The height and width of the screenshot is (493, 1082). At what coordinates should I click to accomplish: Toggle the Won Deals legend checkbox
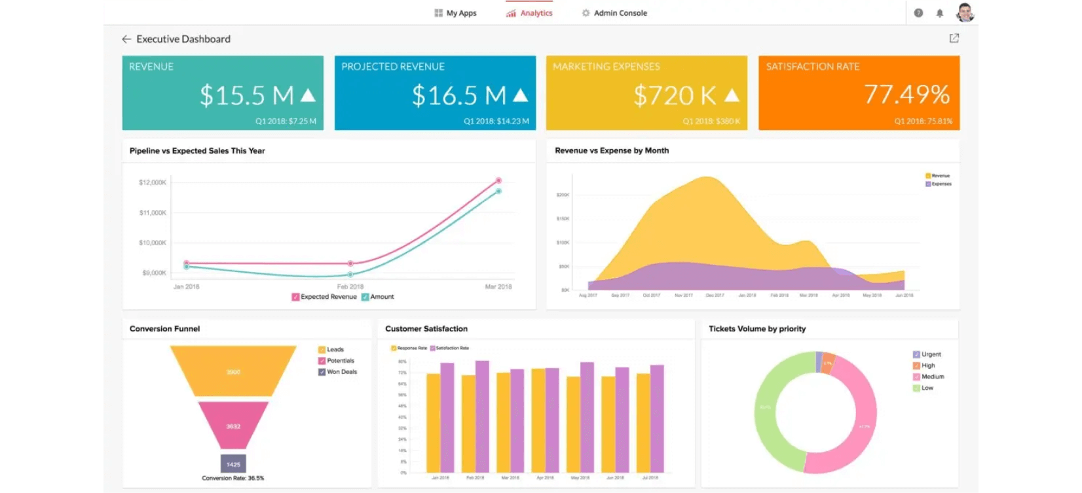pos(322,372)
